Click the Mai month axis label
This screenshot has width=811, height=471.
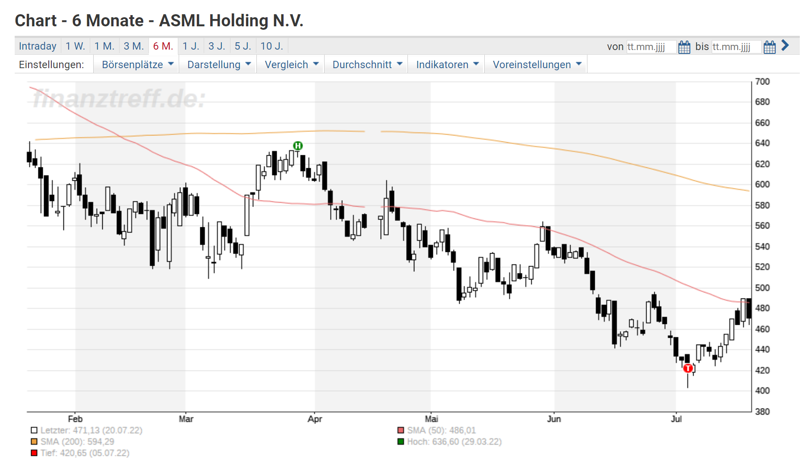tap(431, 419)
